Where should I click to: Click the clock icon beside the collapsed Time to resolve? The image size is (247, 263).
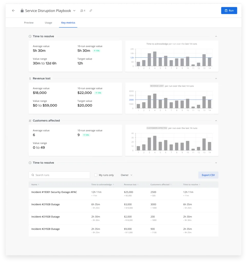(x=30, y=163)
